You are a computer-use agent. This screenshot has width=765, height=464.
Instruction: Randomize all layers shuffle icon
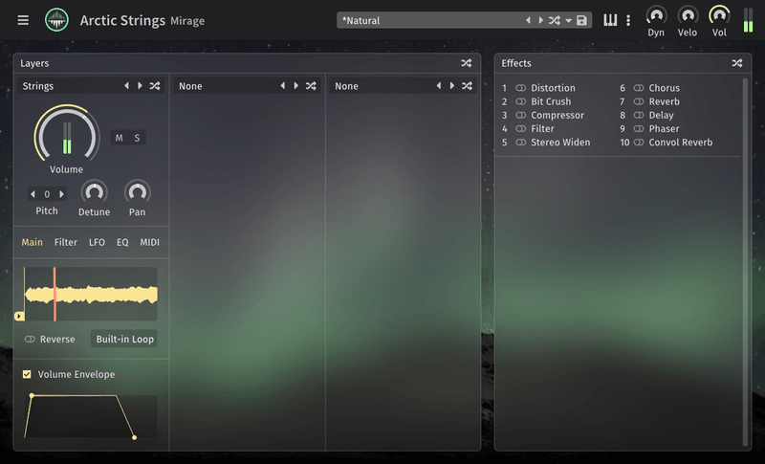(x=467, y=63)
